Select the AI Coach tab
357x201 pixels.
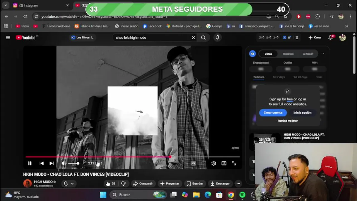308,54
